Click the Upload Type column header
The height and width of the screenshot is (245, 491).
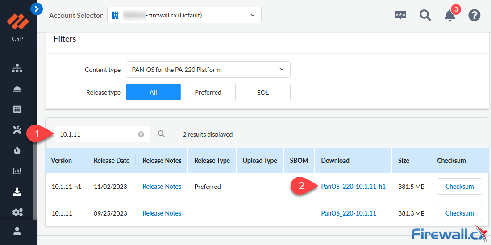(260, 161)
